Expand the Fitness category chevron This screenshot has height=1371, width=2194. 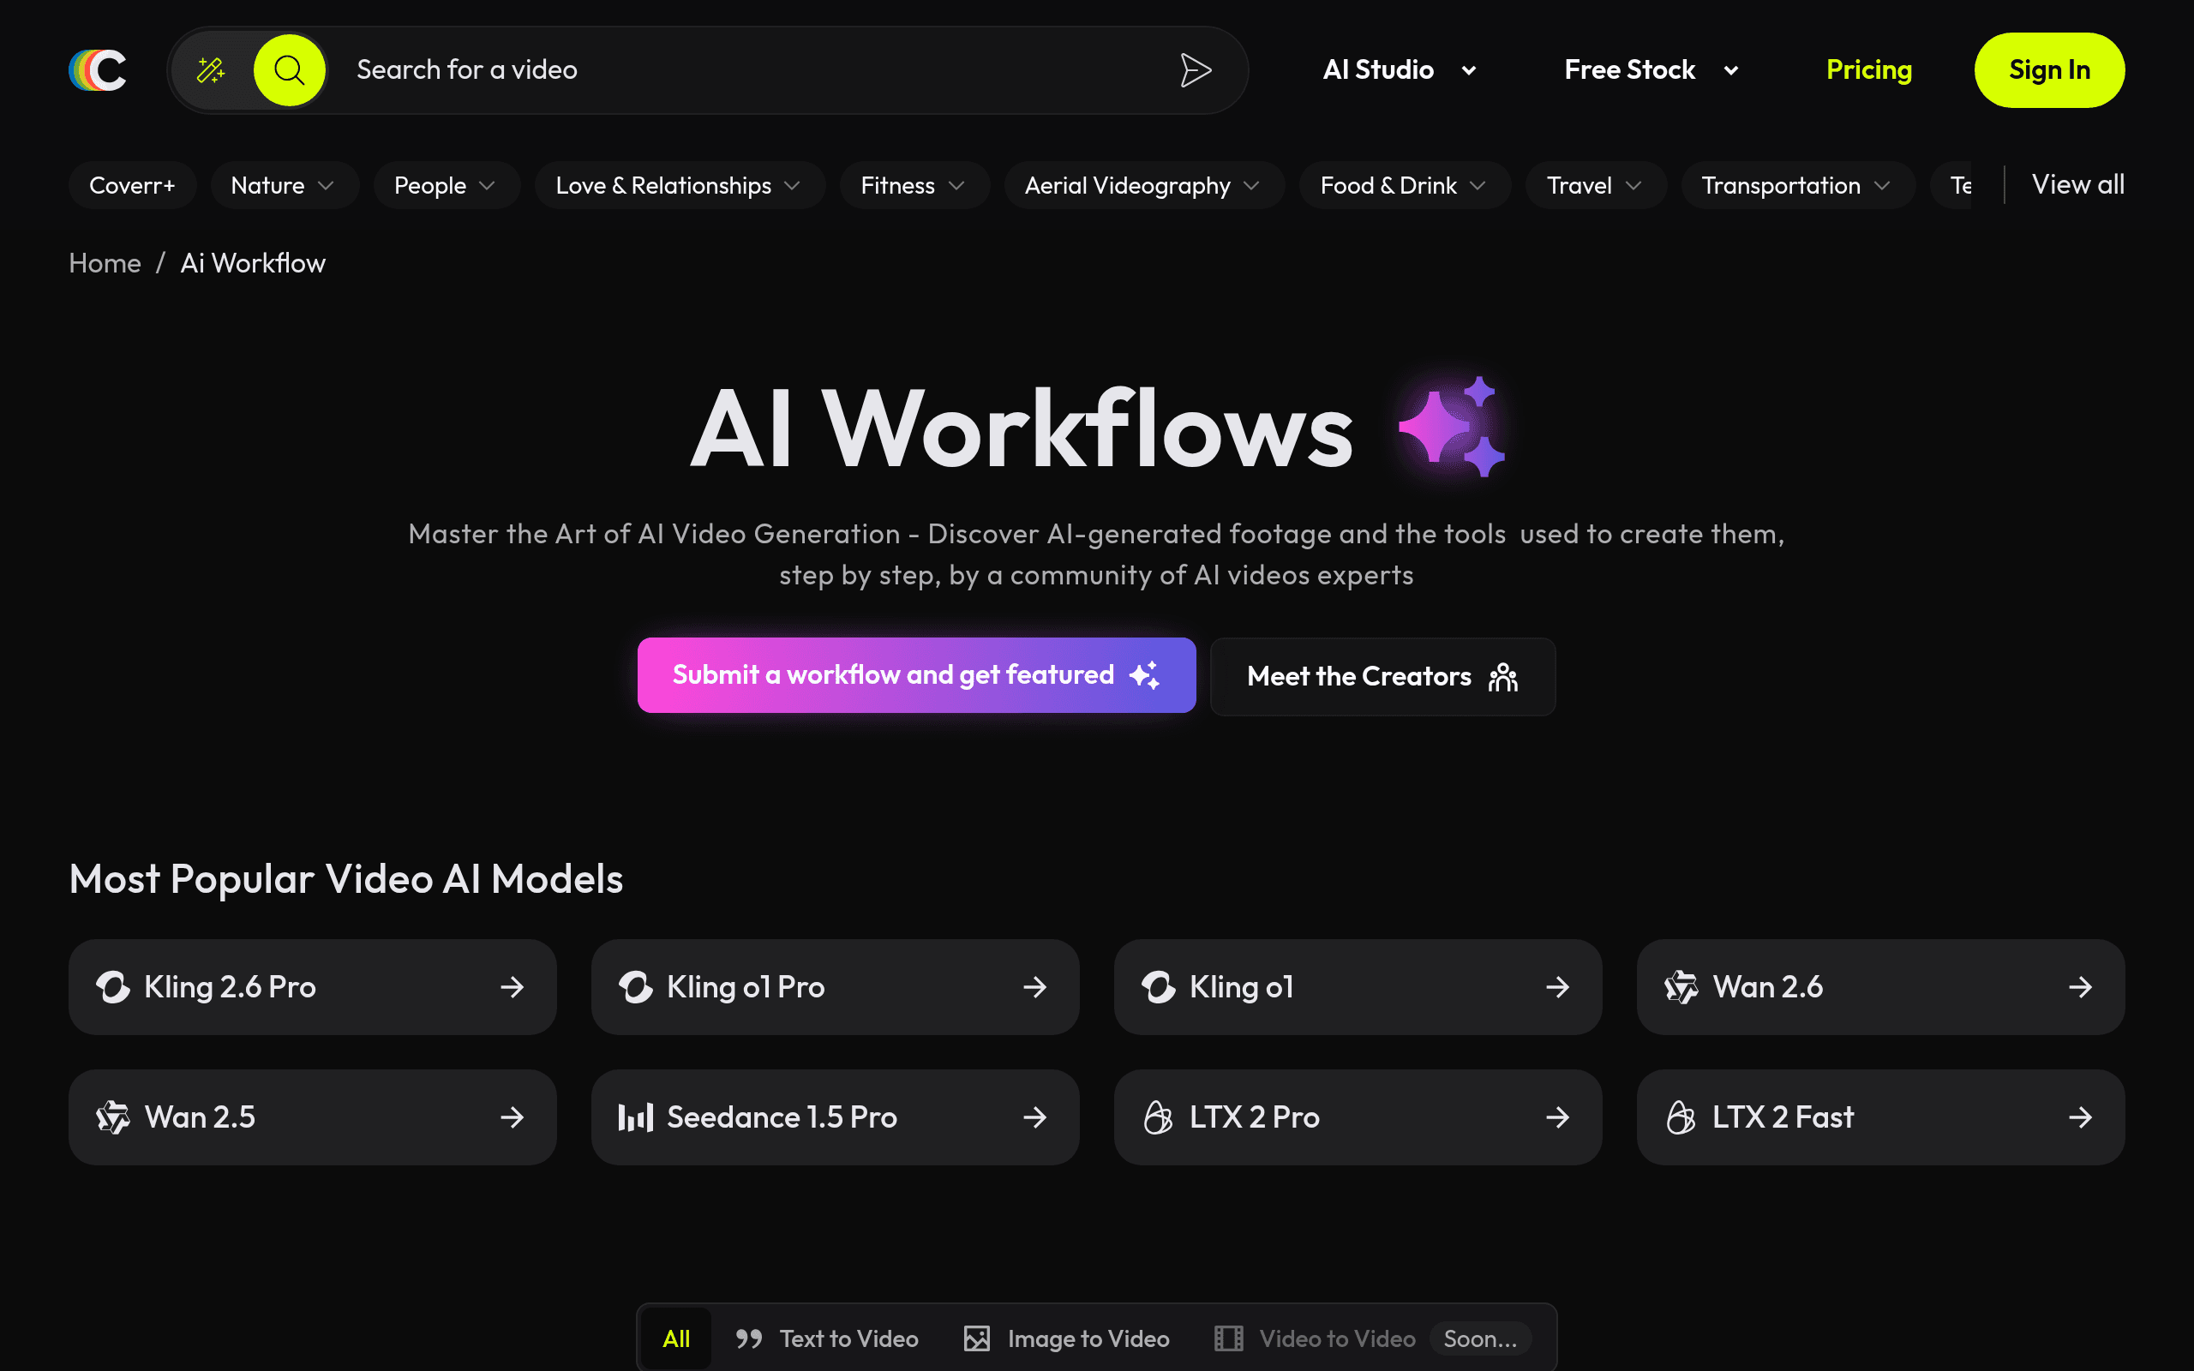956,185
